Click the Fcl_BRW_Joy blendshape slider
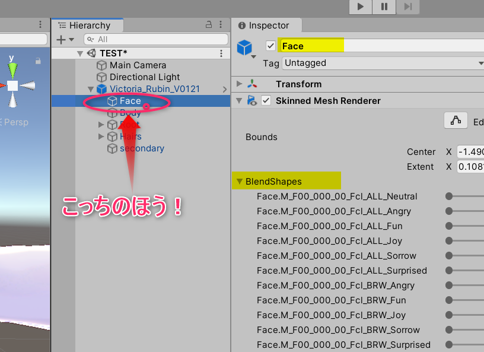The width and height of the screenshot is (484, 352). pos(464,315)
